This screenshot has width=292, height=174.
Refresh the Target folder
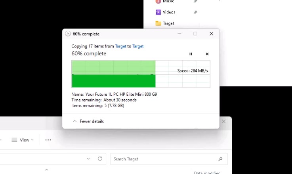(100, 159)
